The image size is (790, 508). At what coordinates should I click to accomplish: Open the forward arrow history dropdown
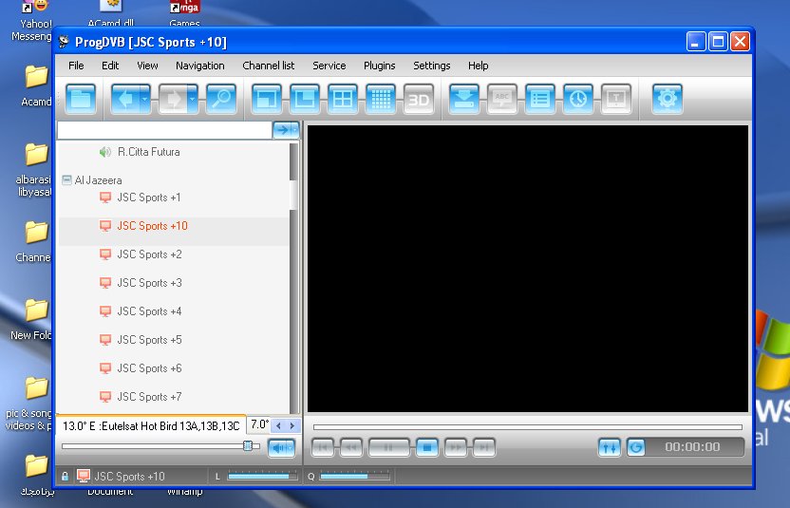tap(193, 99)
